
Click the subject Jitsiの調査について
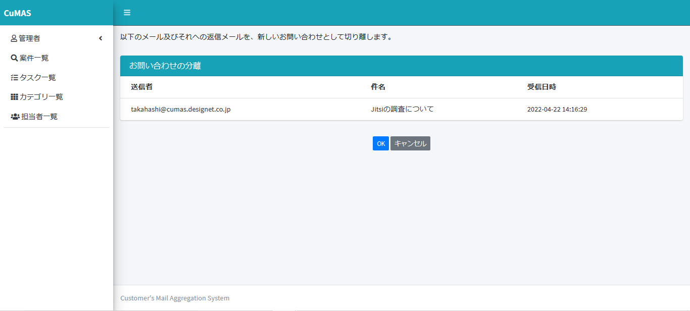tap(402, 109)
